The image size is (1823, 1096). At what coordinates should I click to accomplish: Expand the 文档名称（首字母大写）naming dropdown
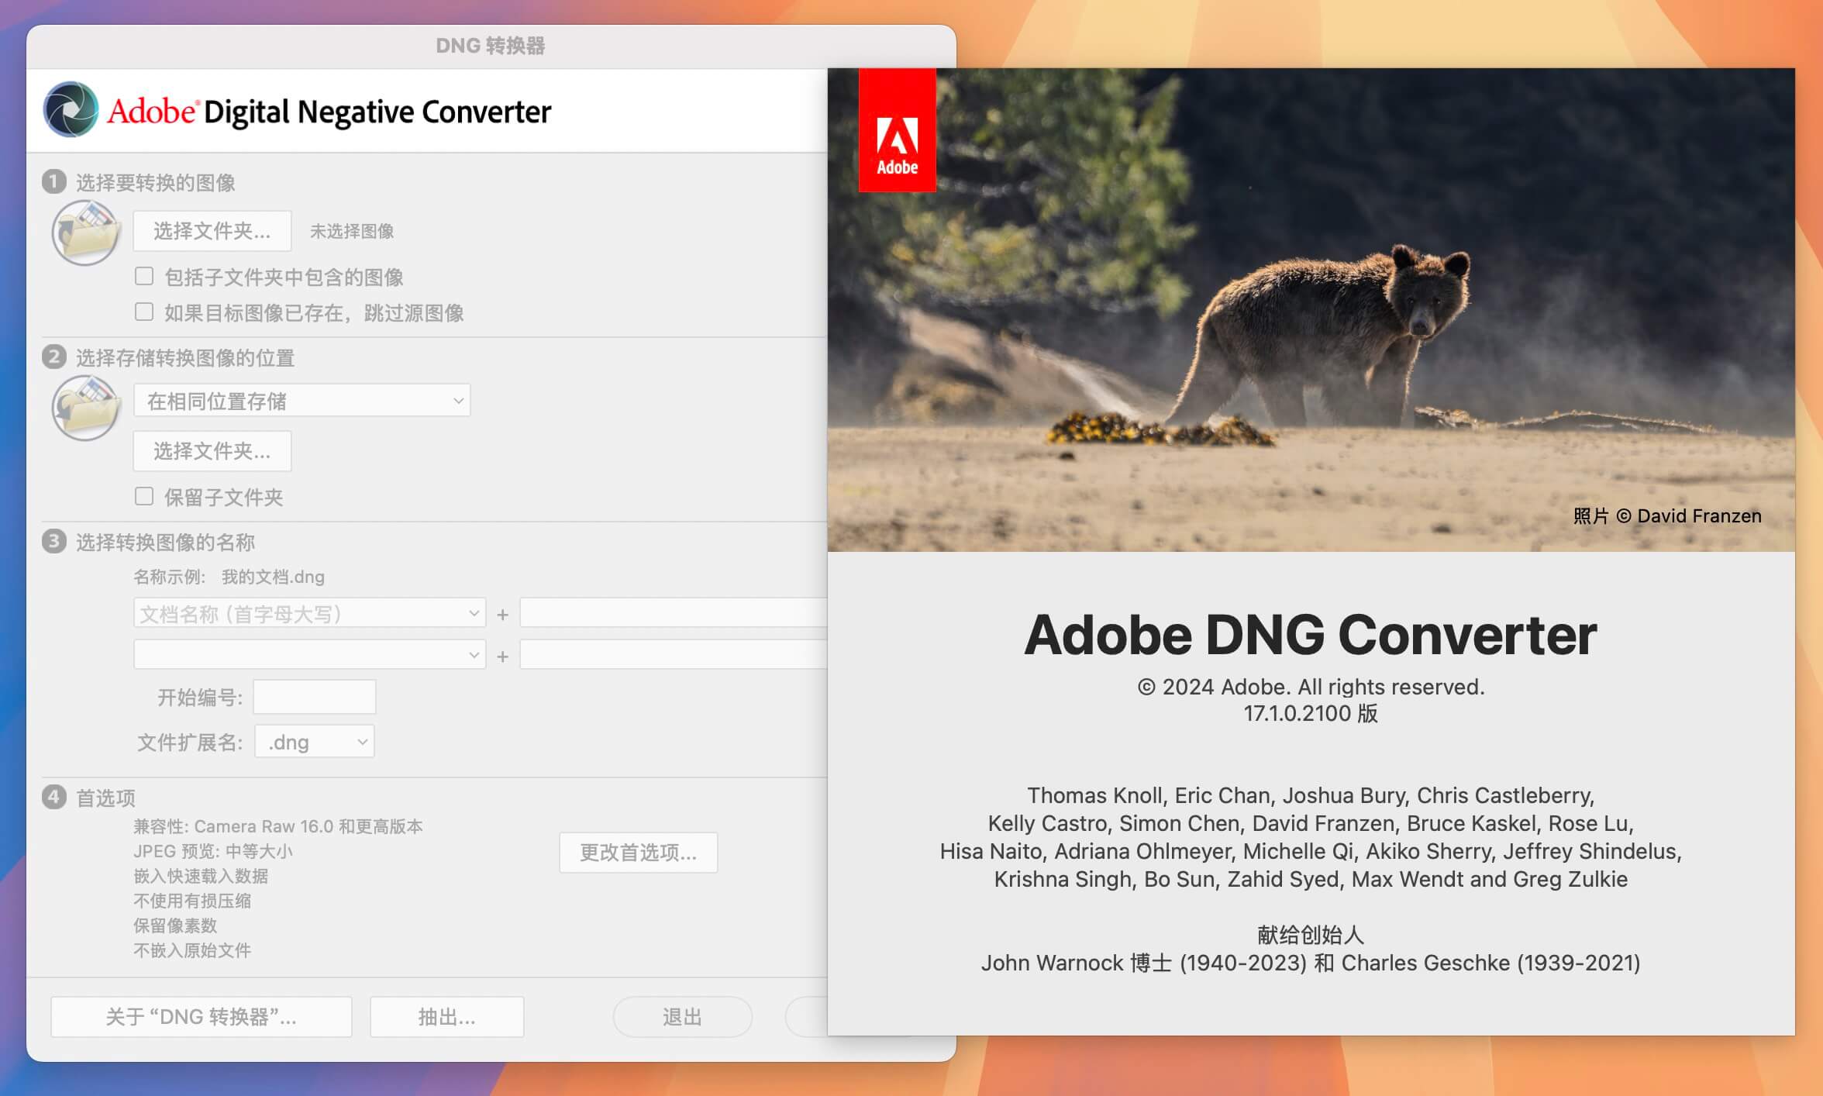pyautogui.click(x=310, y=613)
